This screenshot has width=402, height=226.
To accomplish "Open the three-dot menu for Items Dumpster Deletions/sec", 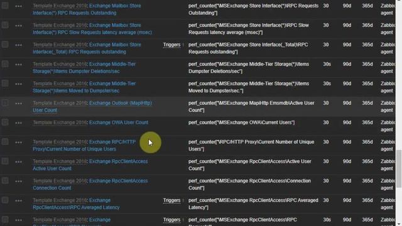I will pos(18,65).
